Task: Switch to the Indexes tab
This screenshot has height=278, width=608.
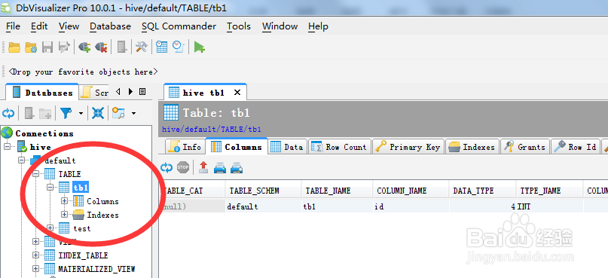Action: coord(472,147)
